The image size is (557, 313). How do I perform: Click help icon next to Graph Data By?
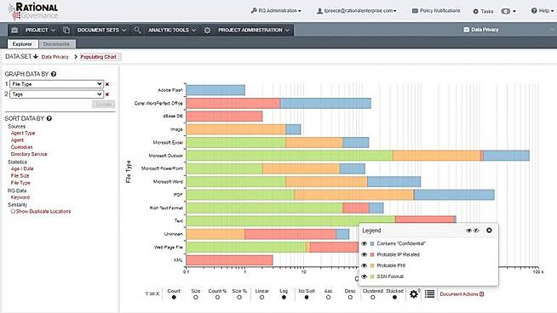tap(54, 74)
